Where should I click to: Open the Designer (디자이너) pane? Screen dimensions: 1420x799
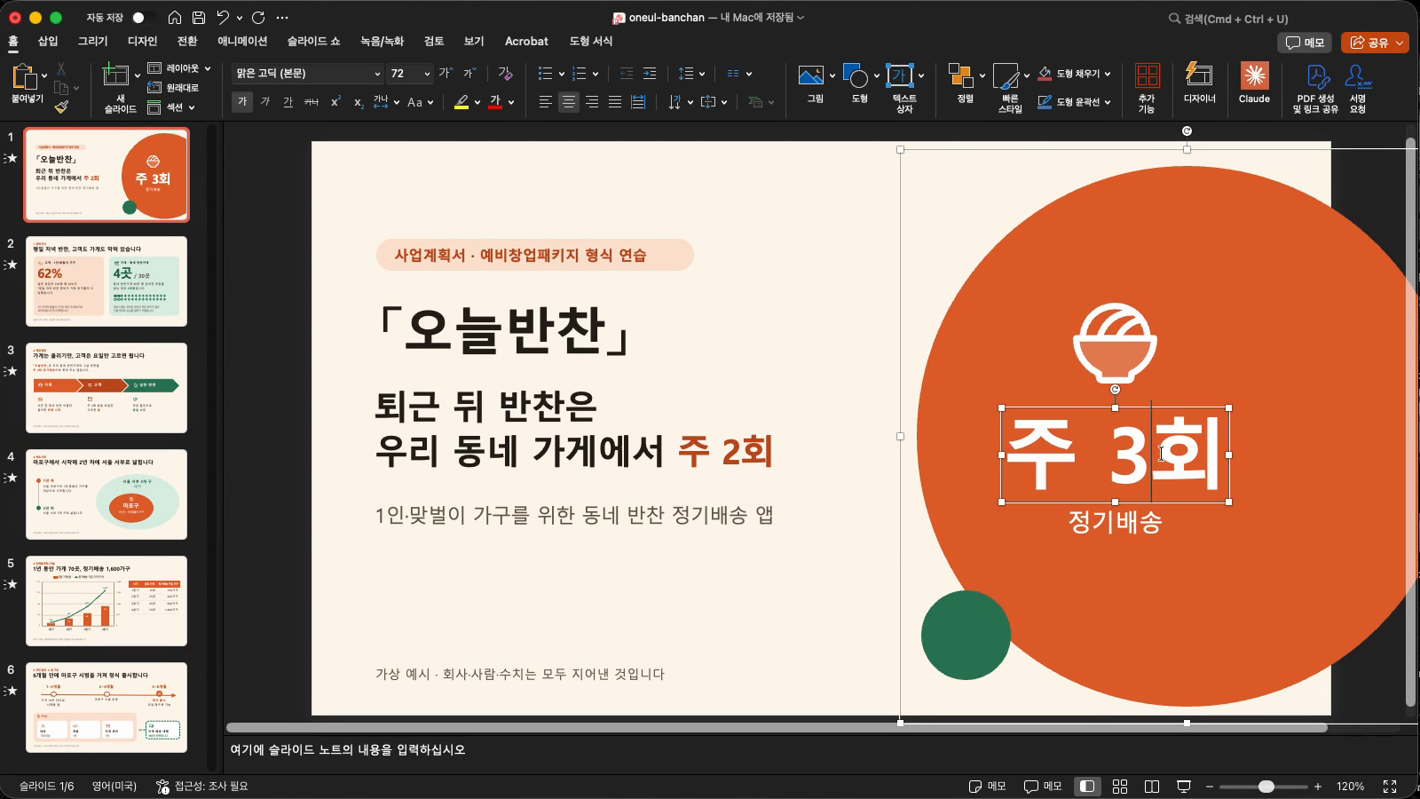point(1199,84)
